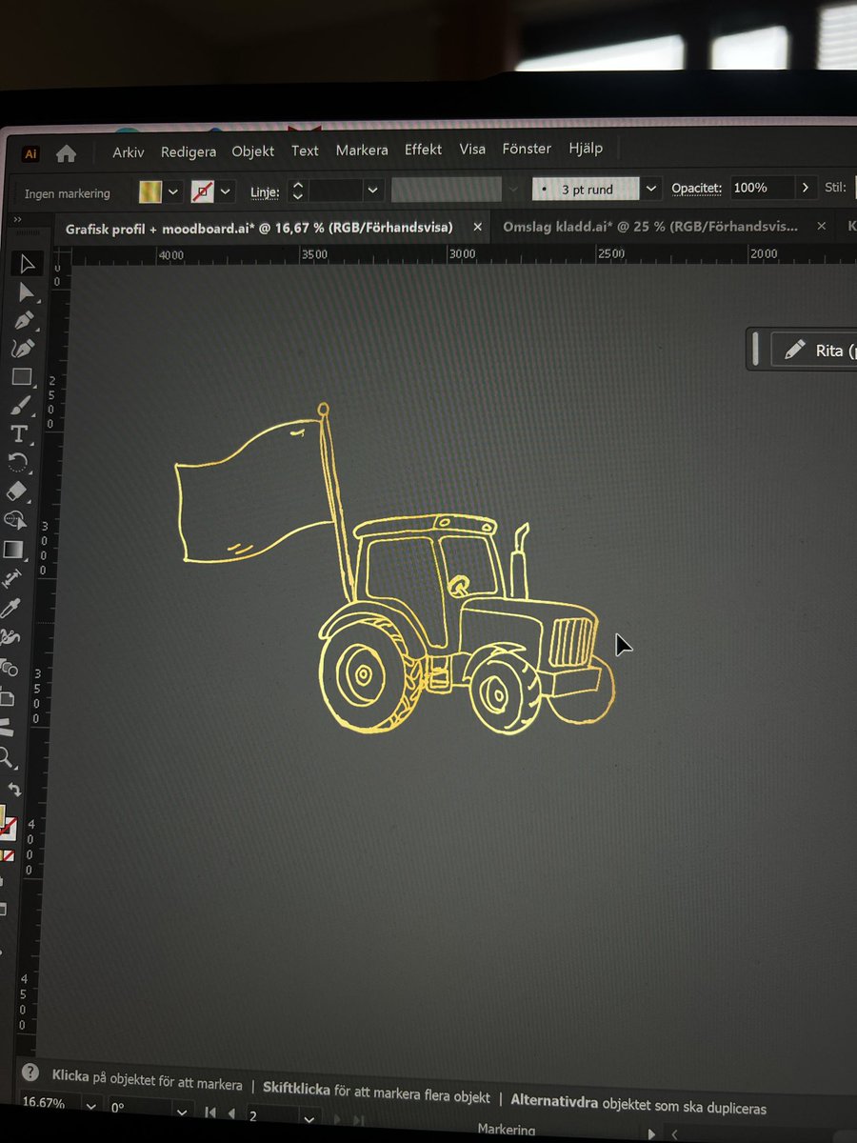Click the Ingen markering label
Viewport: 857px width, 1143px height.
click(67, 193)
